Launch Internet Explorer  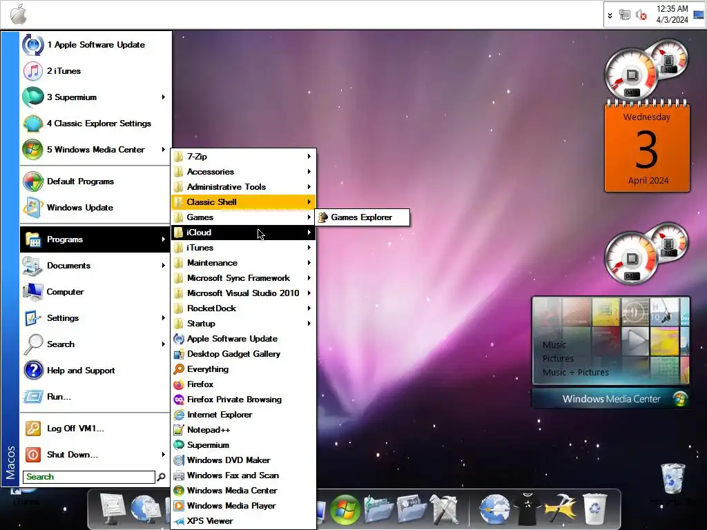coord(244,415)
